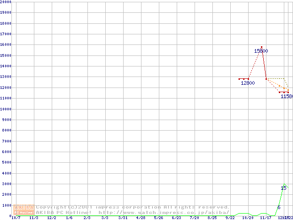This screenshot has width=293, height=220.
Task: Click the AKIBA PC Hotline logo
Action: pos(24,209)
